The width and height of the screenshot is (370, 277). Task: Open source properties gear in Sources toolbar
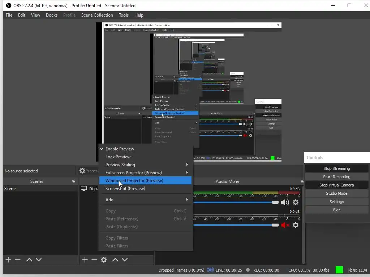click(x=104, y=260)
